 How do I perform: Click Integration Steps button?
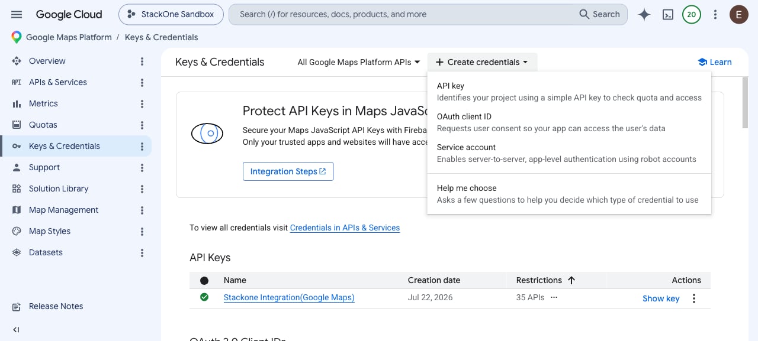point(288,171)
